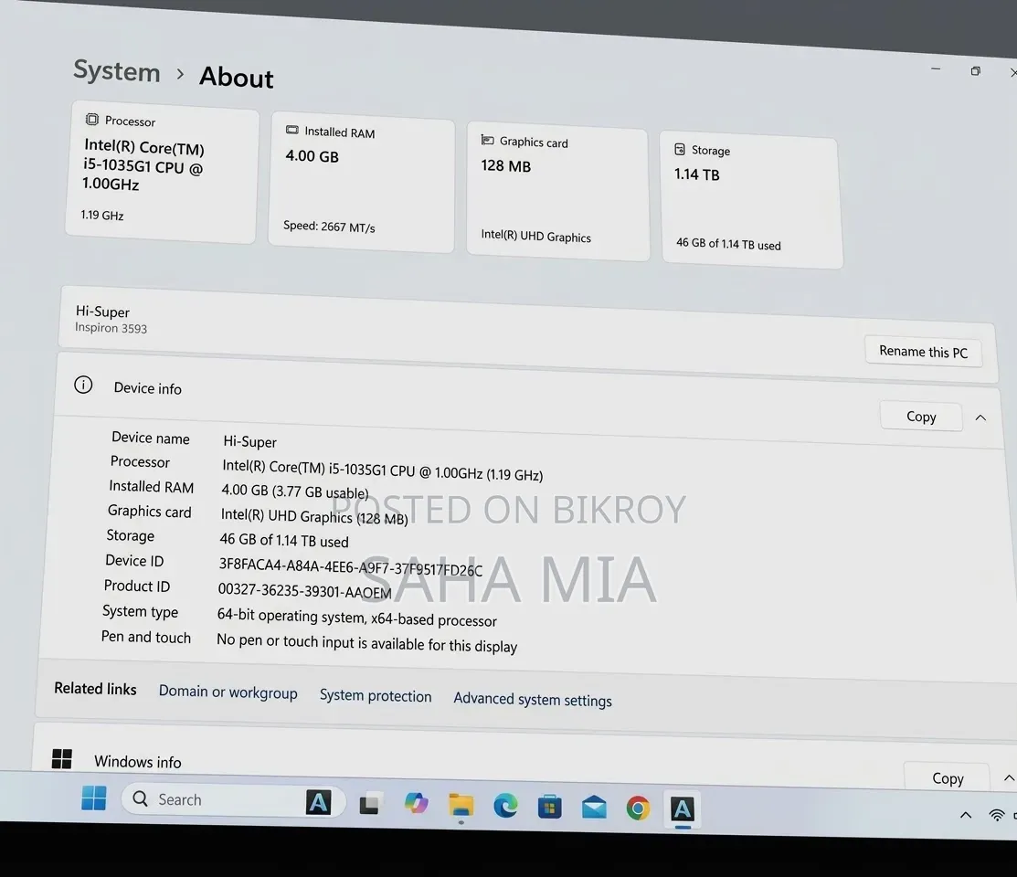Viewport: 1017px width, 877px height.
Task: Click the taskbar Search box
Action: (x=234, y=801)
